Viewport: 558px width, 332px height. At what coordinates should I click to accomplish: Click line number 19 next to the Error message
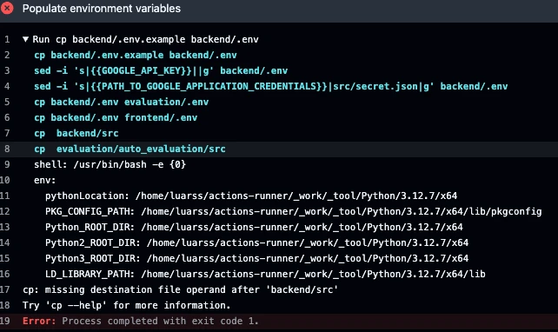click(x=5, y=321)
